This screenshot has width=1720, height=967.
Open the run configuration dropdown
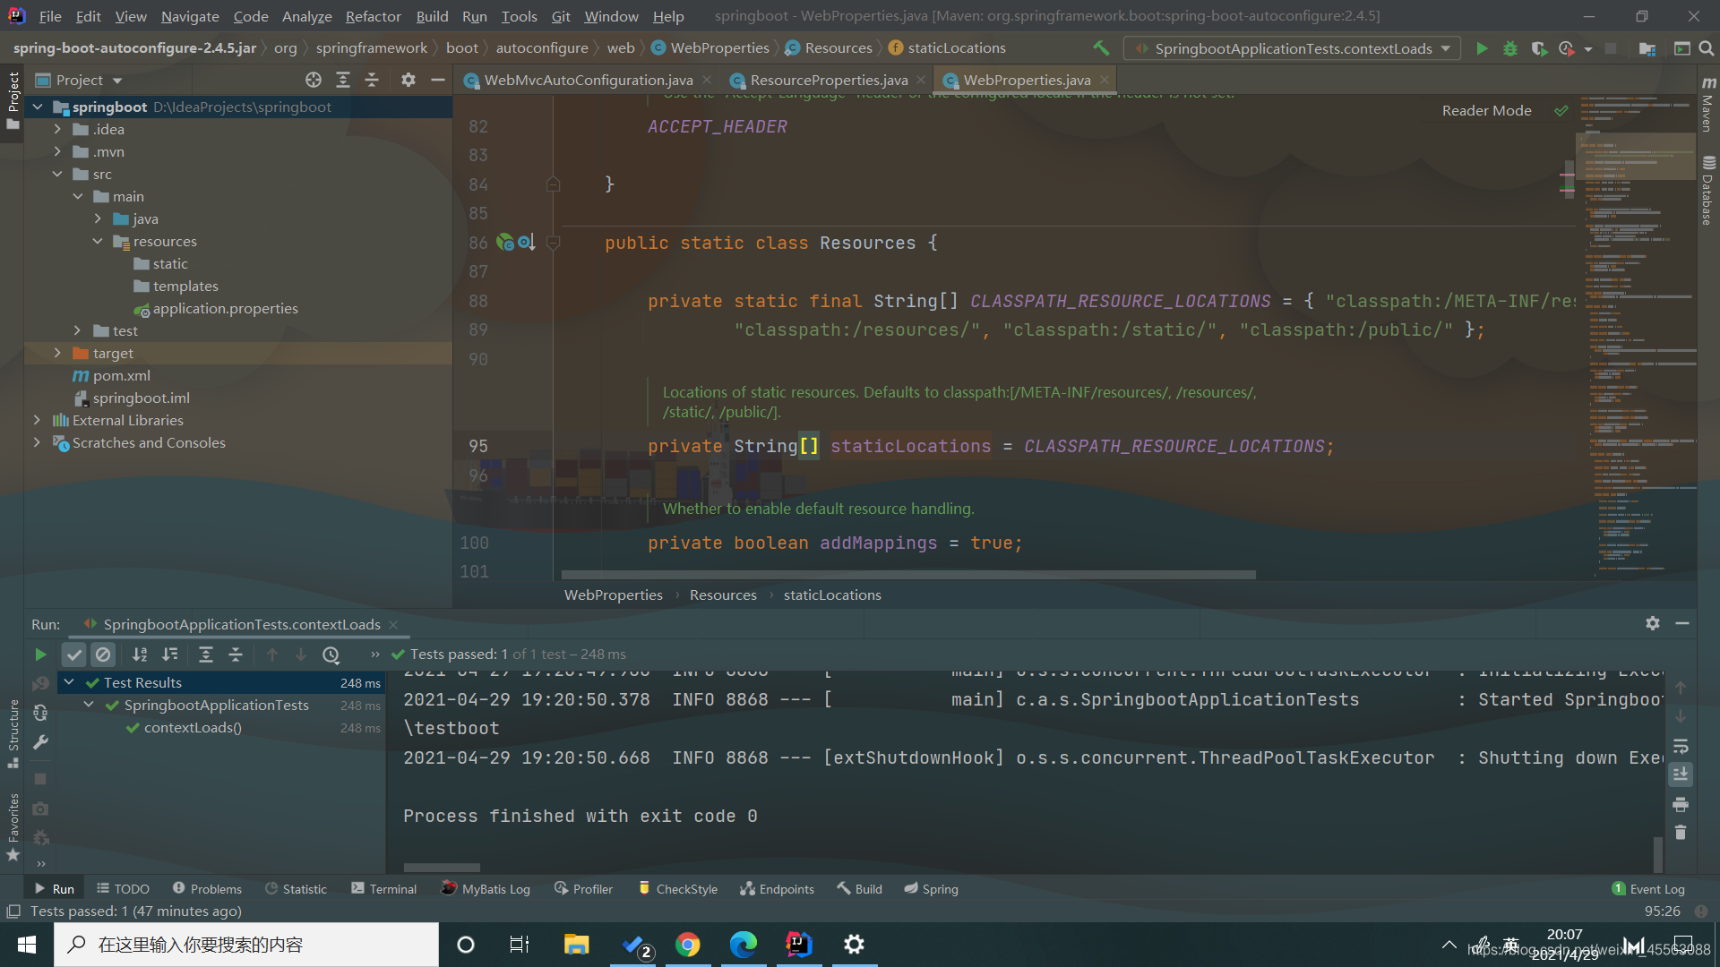(1445, 48)
